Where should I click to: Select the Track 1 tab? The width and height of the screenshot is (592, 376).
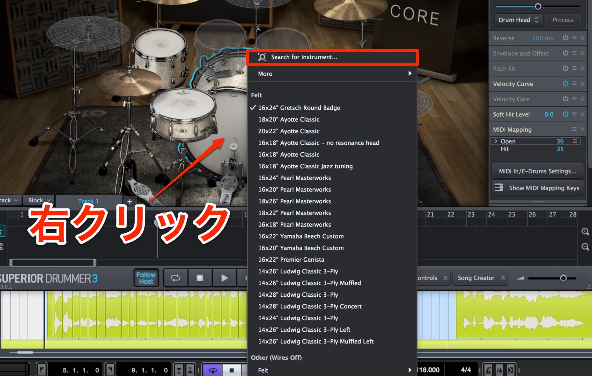pos(88,201)
